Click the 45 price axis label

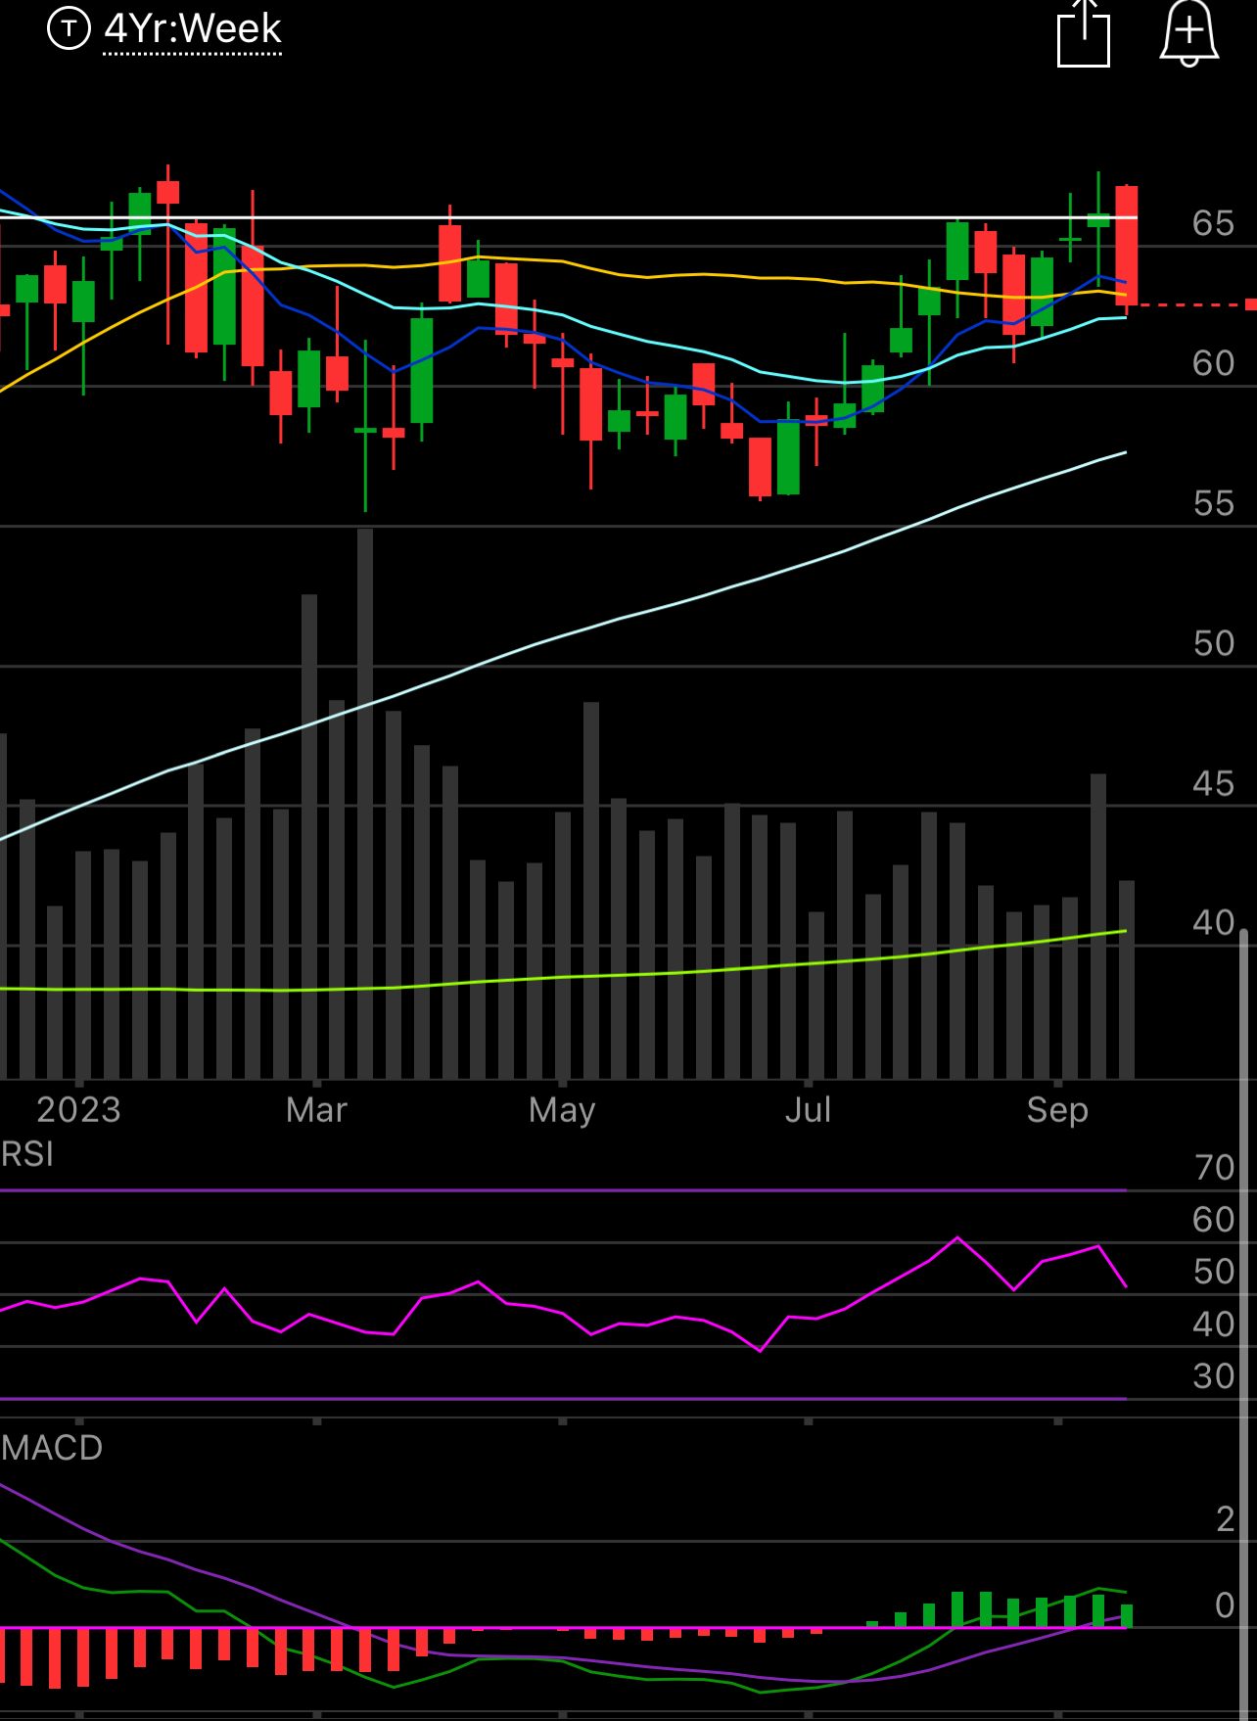pos(1213,783)
